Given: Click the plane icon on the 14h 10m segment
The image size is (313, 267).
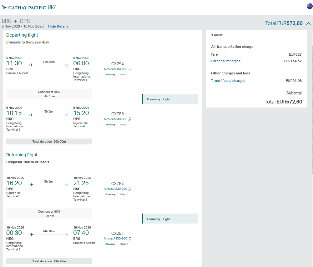Looking at the screenshot, I should click(31, 234).
